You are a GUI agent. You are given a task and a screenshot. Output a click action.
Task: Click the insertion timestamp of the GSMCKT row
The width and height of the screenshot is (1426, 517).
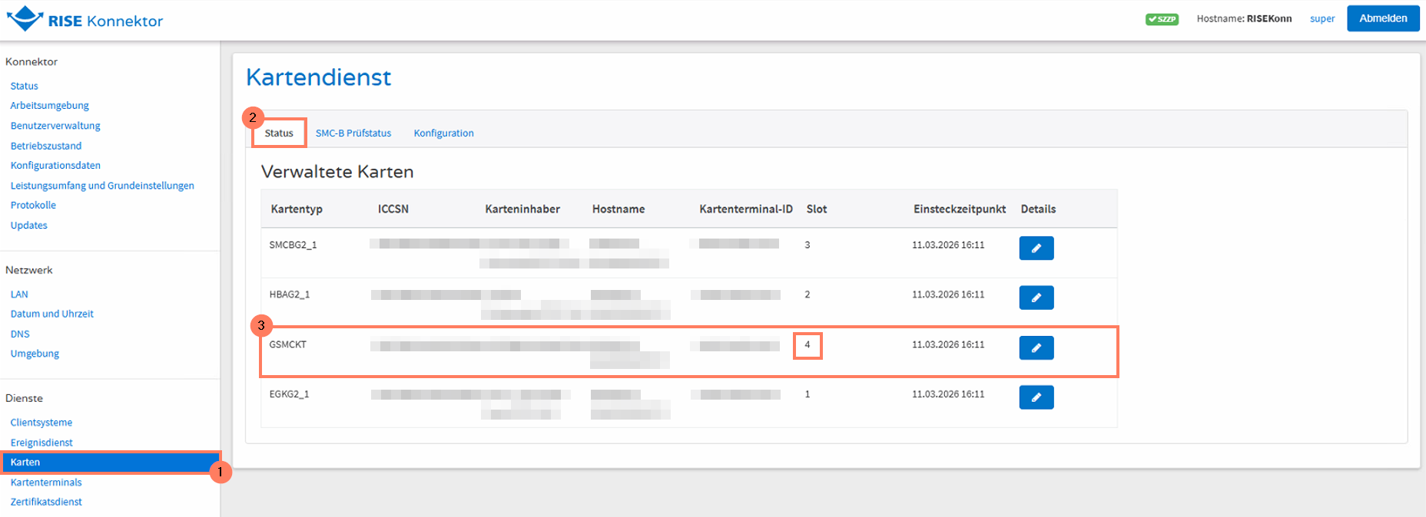click(948, 345)
